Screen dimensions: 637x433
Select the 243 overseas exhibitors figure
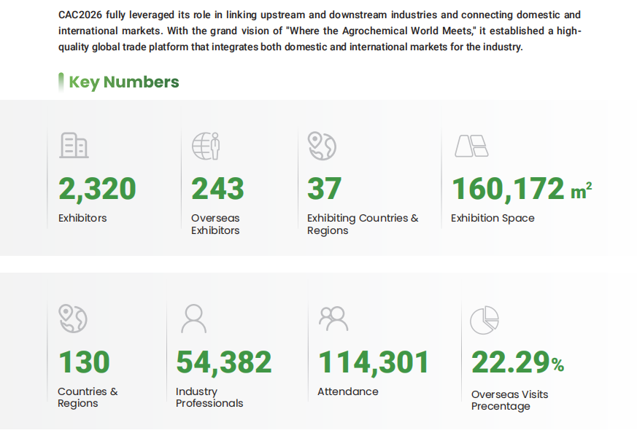217,189
